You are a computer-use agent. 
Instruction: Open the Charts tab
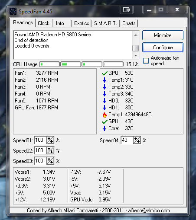[x=129, y=23]
